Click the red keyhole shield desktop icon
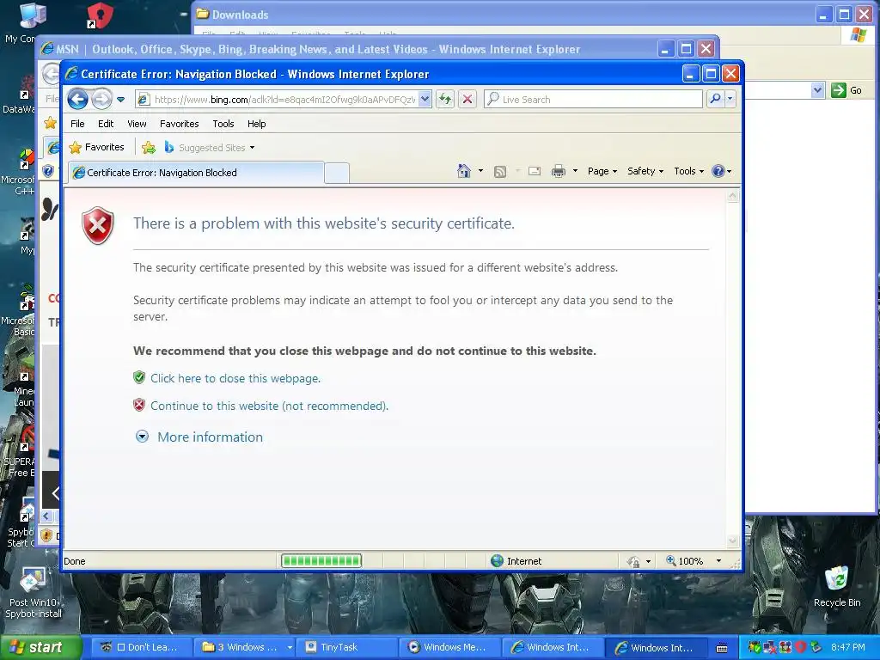The height and width of the screenshot is (660, 880). pos(100,15)
